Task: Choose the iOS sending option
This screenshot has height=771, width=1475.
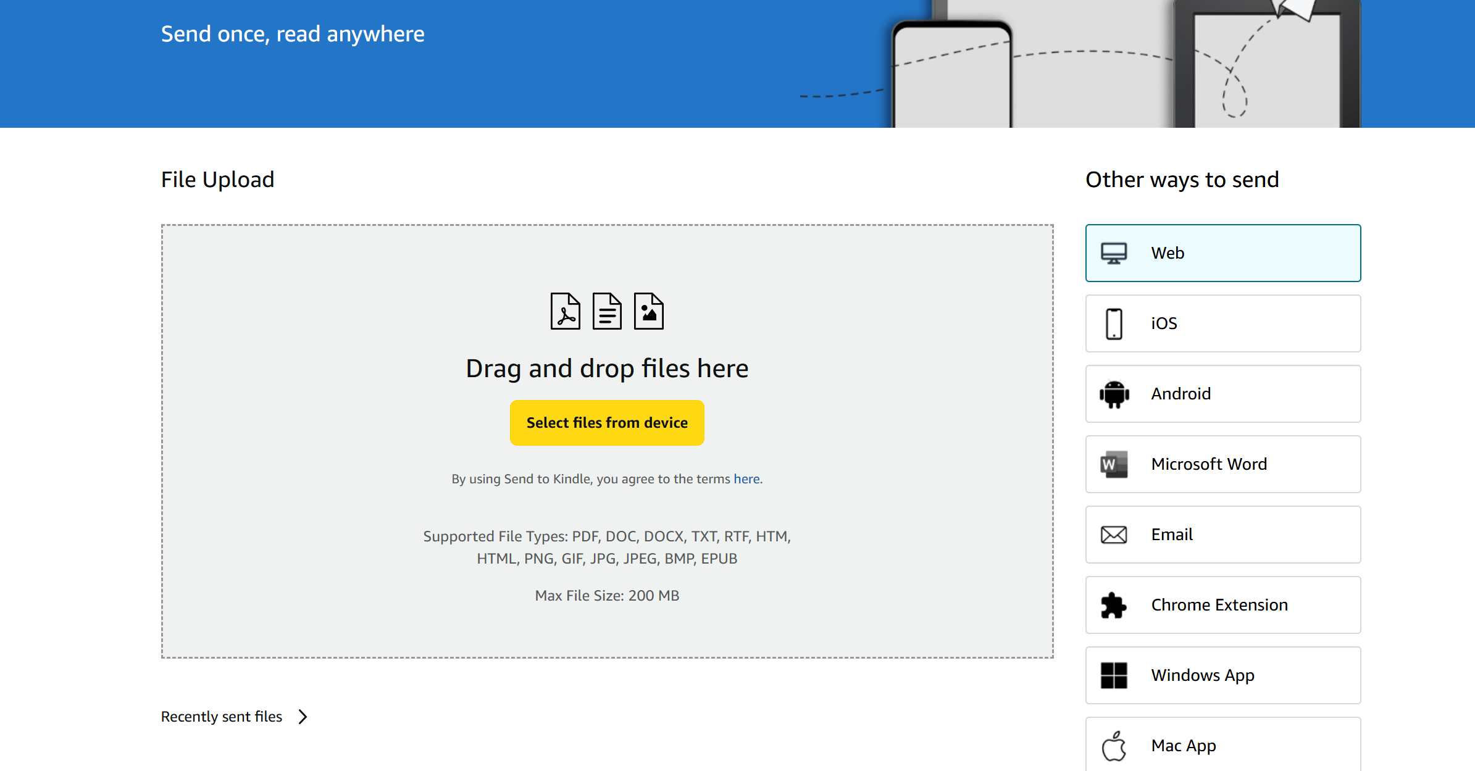Action: click(1223, 323)
